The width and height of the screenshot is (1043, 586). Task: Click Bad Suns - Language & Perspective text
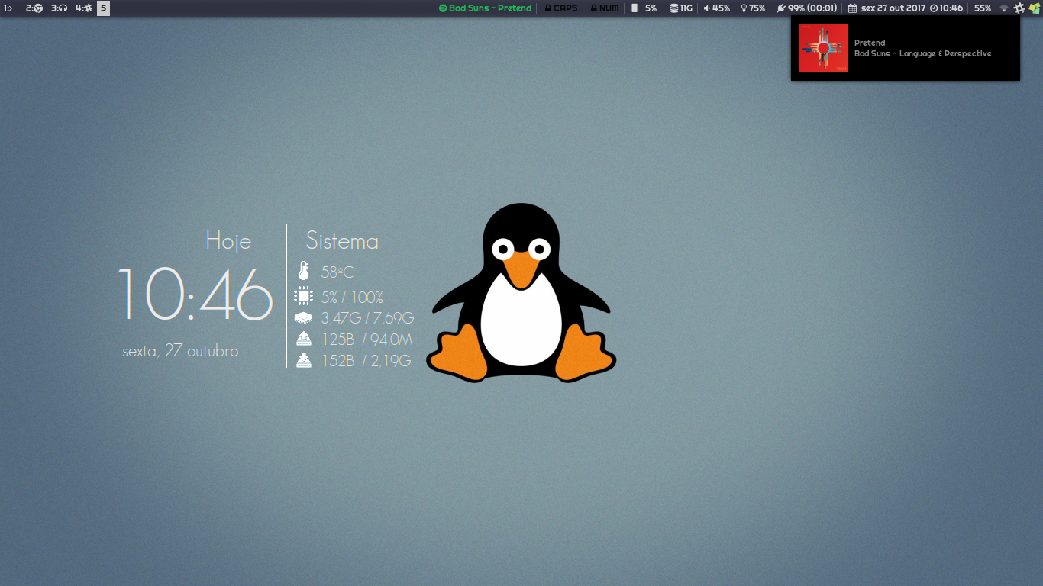tap(922, 53)
